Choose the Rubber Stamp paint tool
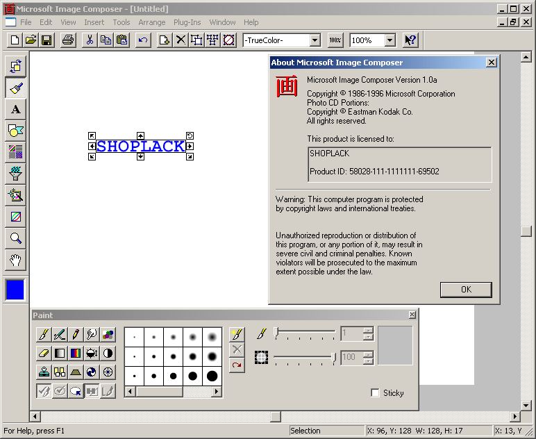 click(x=44, y=372)
